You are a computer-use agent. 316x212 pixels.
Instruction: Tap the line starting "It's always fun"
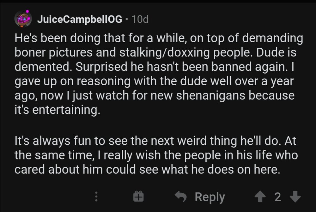coord(155,142)
